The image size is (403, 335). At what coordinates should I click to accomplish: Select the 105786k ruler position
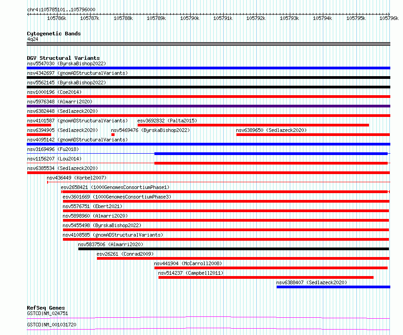[57, 18]
